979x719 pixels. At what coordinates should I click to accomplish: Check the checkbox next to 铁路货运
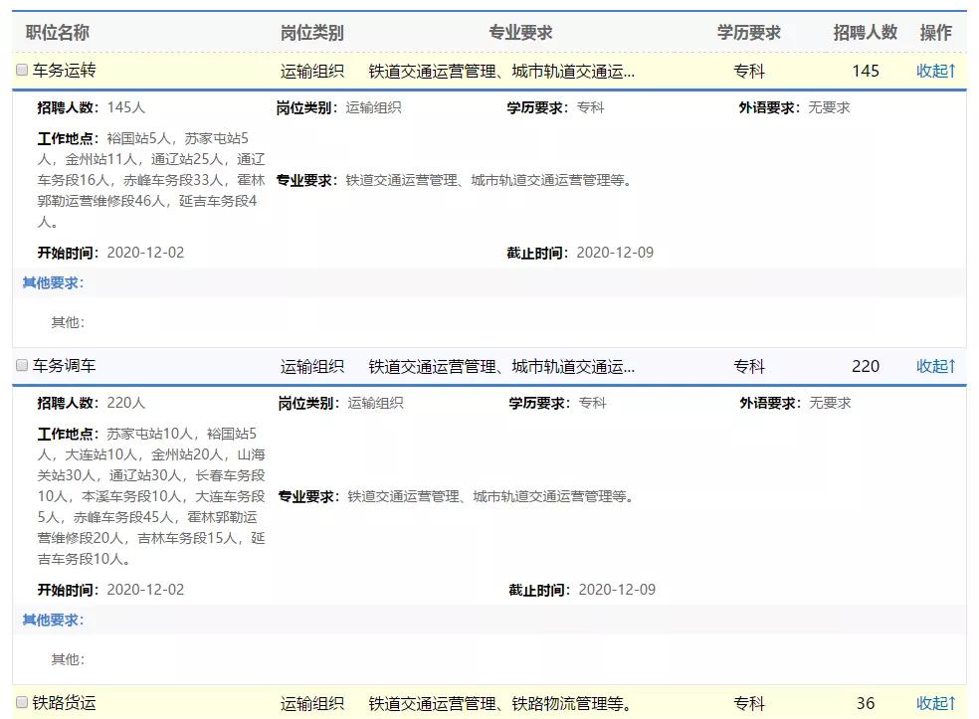coord(21,703)
